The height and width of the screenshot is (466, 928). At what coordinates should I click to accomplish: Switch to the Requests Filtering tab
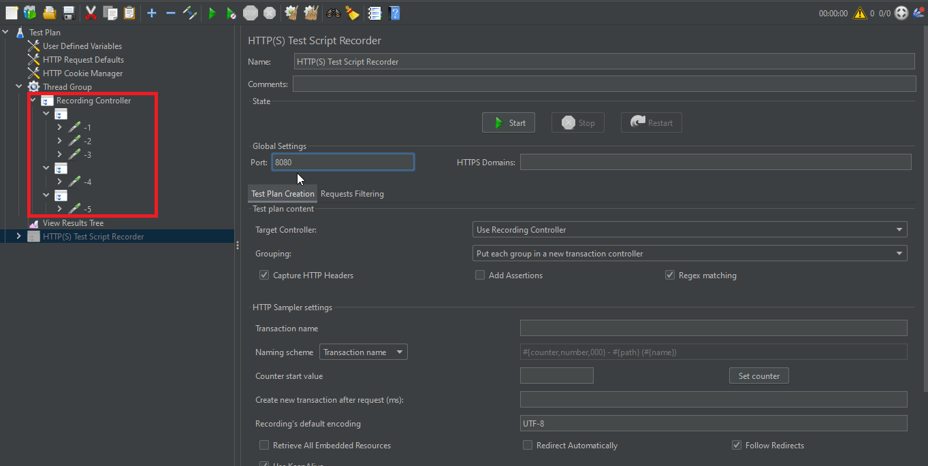coord(352,194)
